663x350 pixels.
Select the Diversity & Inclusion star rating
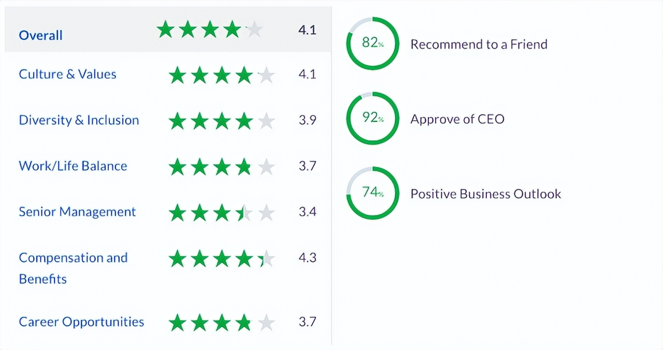[x=222, y=121]
